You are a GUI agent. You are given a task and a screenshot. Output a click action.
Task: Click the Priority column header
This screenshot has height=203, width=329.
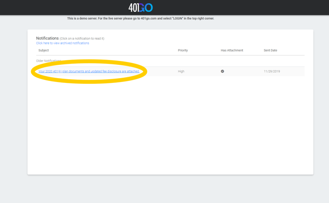[183, 51]
